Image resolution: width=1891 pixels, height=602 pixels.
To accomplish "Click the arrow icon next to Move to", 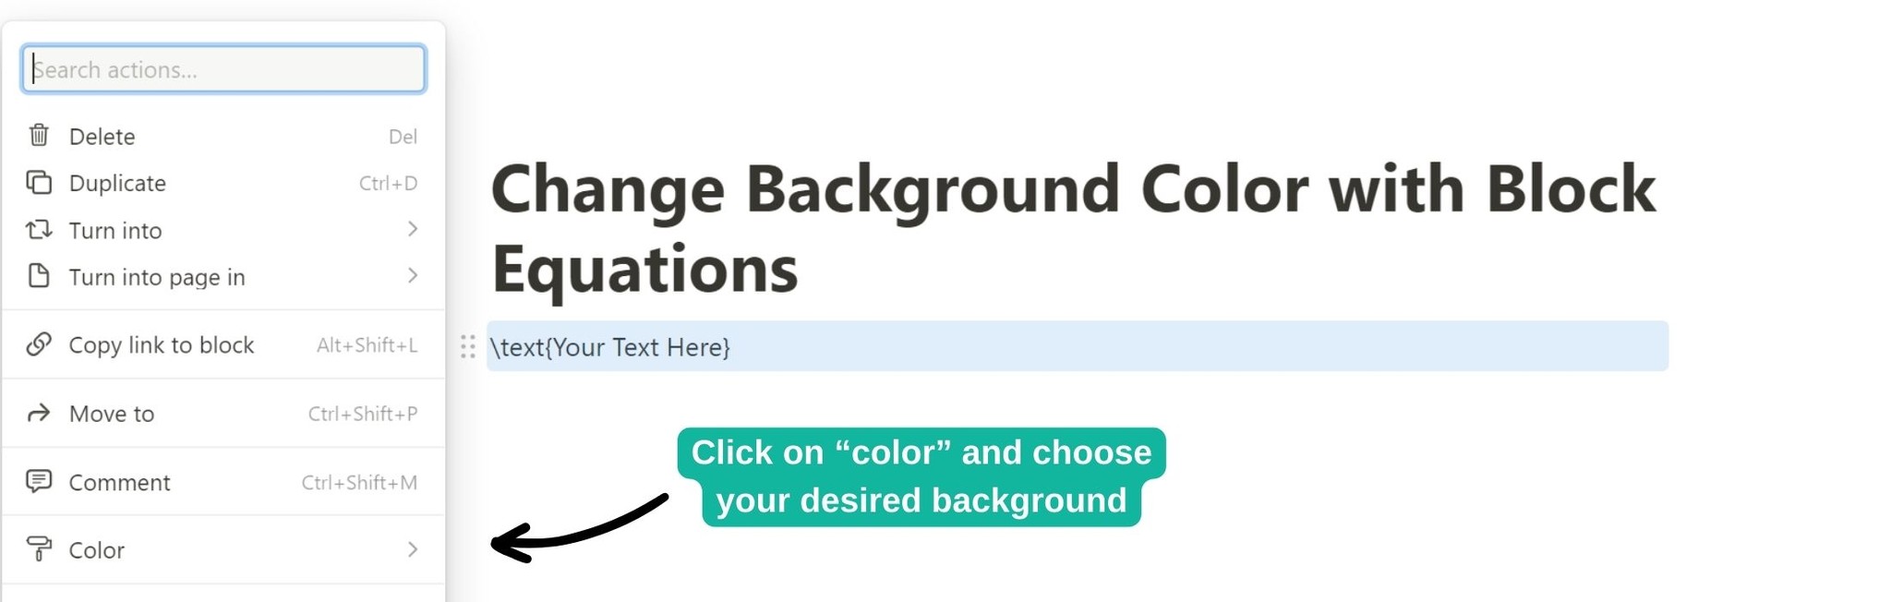I will pos(38,414).
